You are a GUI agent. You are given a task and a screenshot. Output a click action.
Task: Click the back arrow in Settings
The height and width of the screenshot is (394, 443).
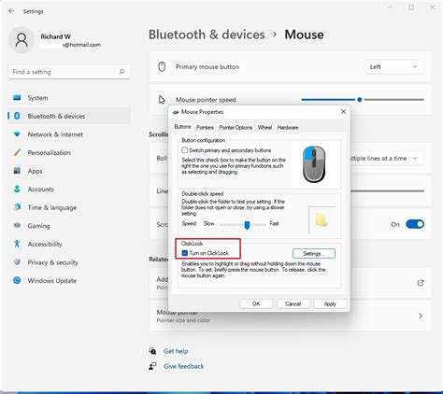[11, 11]
